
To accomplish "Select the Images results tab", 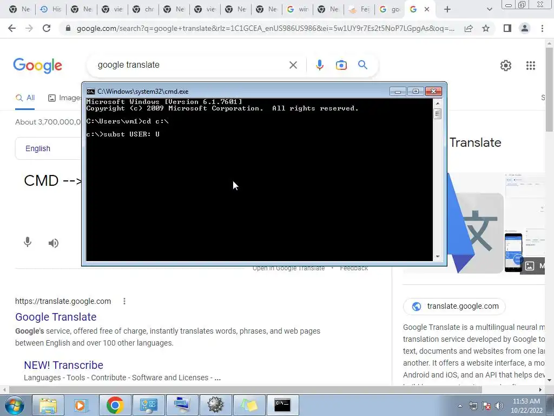I will (65, 98).
